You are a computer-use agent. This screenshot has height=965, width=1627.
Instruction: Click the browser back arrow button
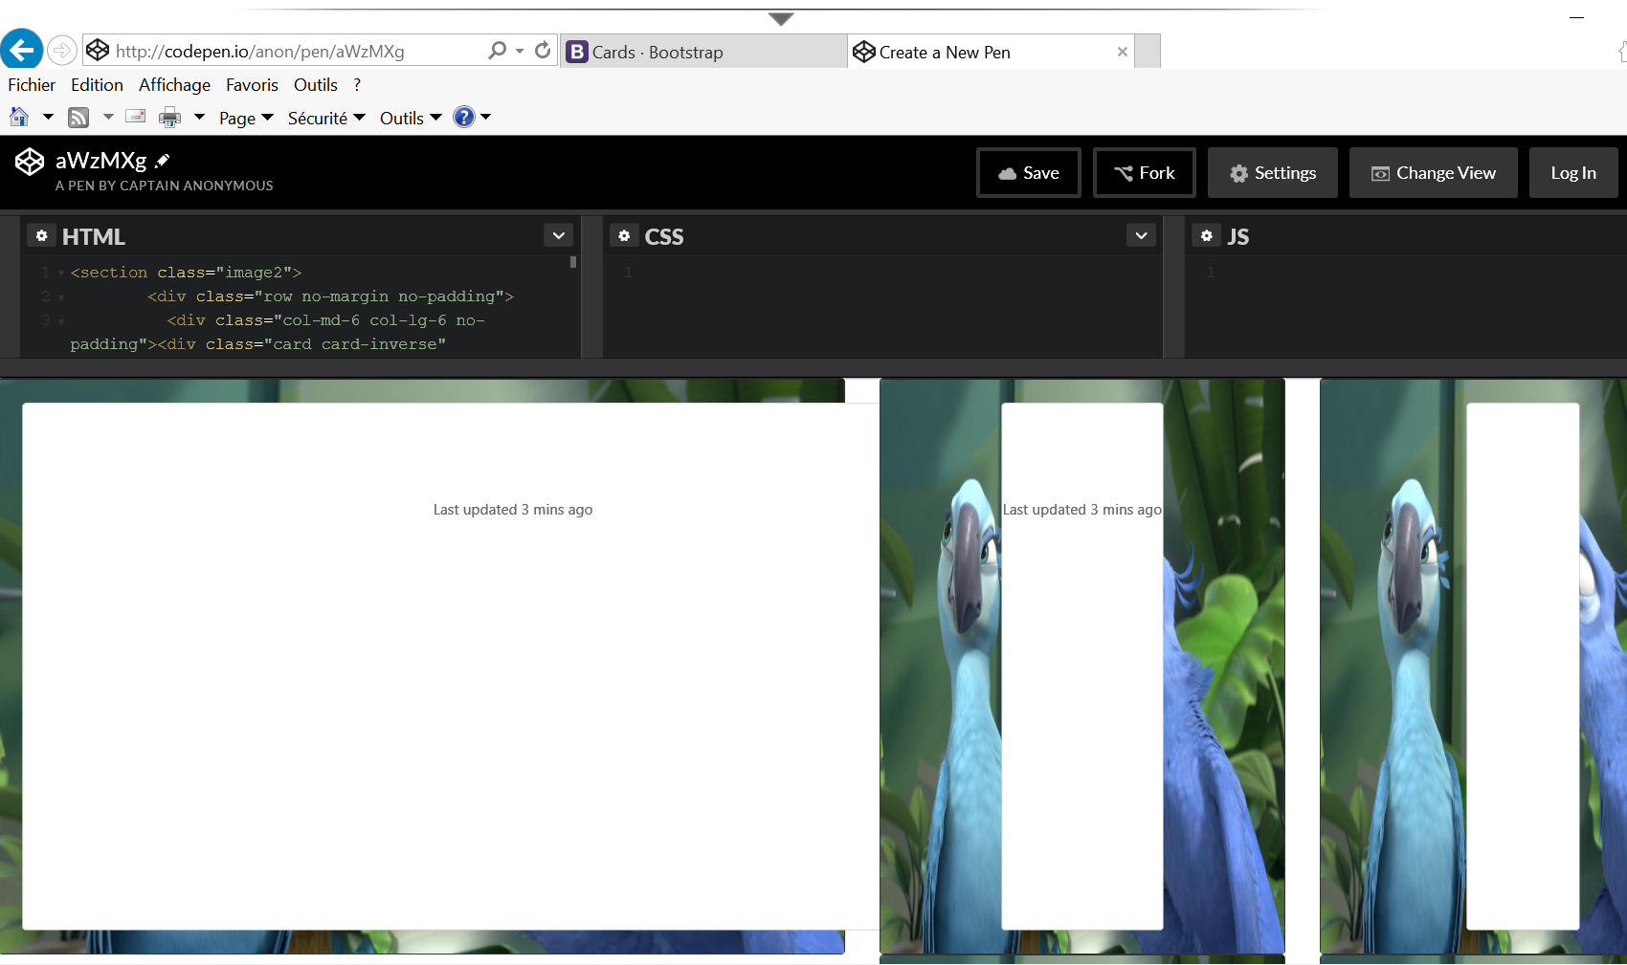click(x=22, y=49)
